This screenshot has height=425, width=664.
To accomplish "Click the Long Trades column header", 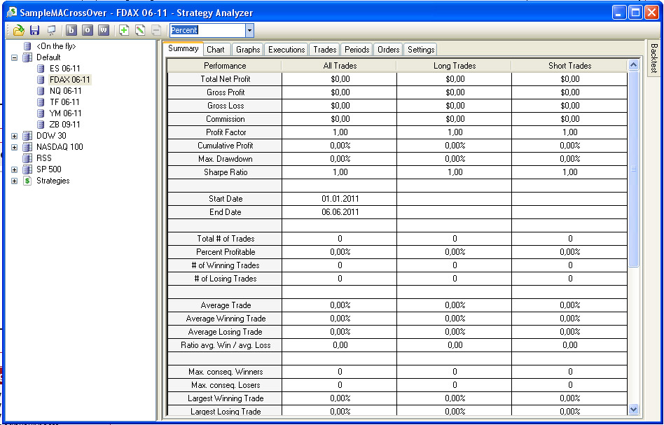I will point(455,66).
